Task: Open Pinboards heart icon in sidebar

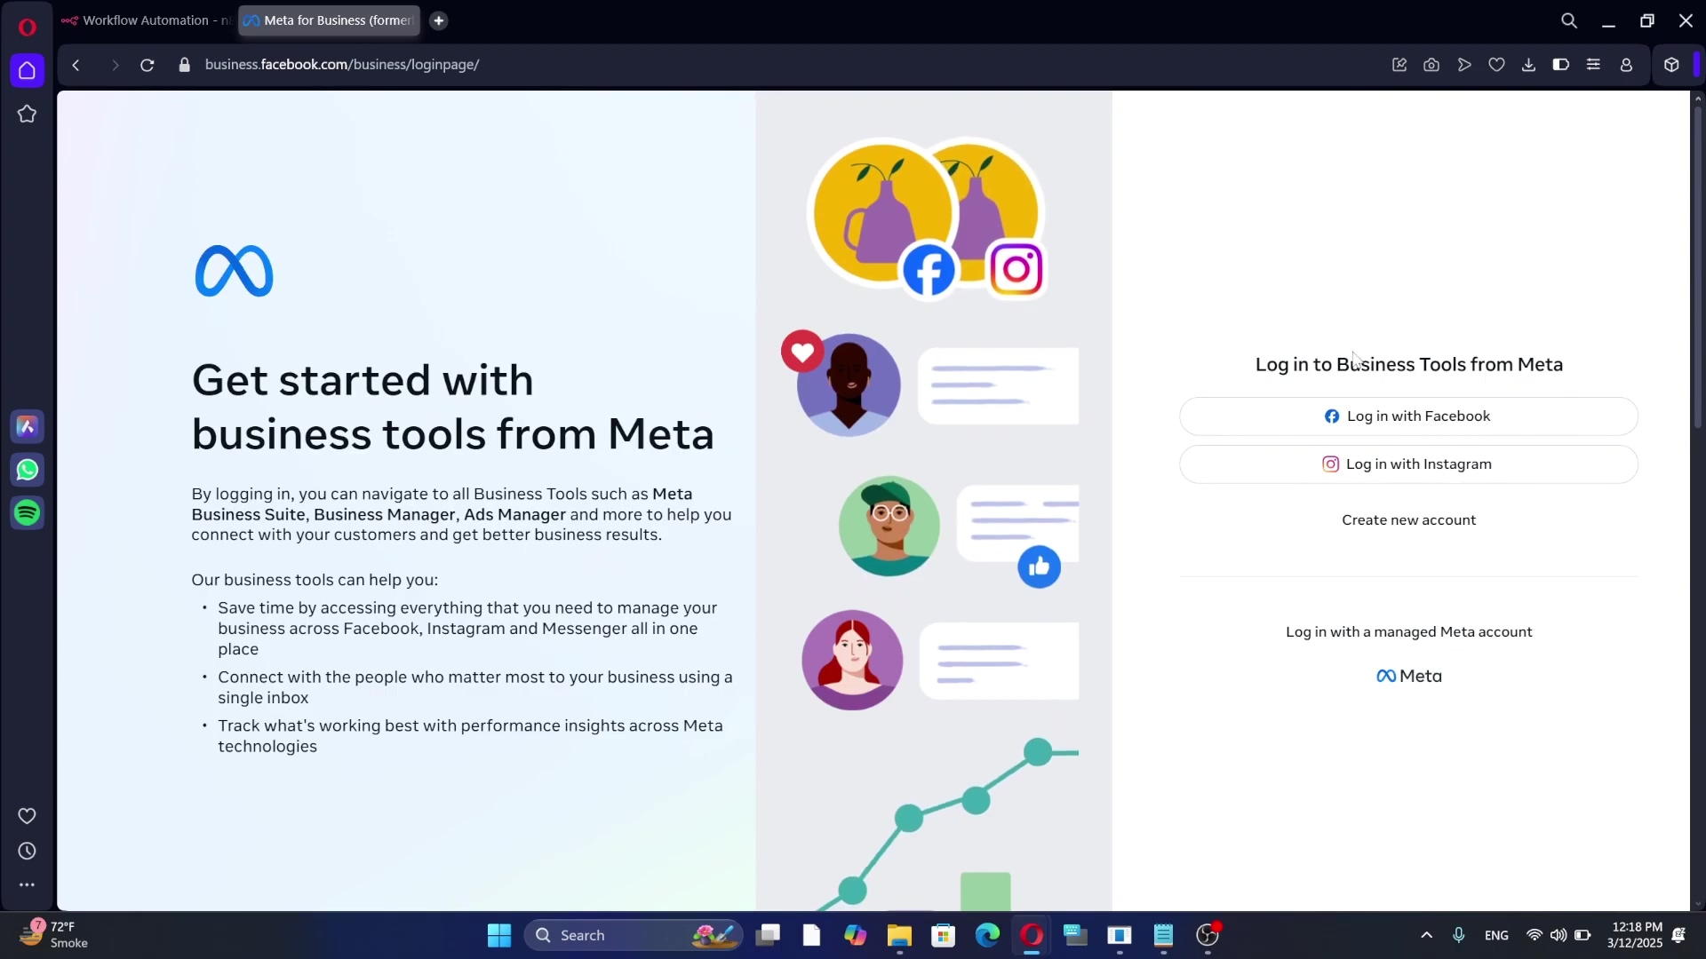Action: click(x=27, y=815)
